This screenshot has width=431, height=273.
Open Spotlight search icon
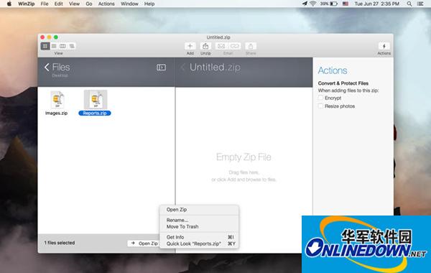(409, 4)
